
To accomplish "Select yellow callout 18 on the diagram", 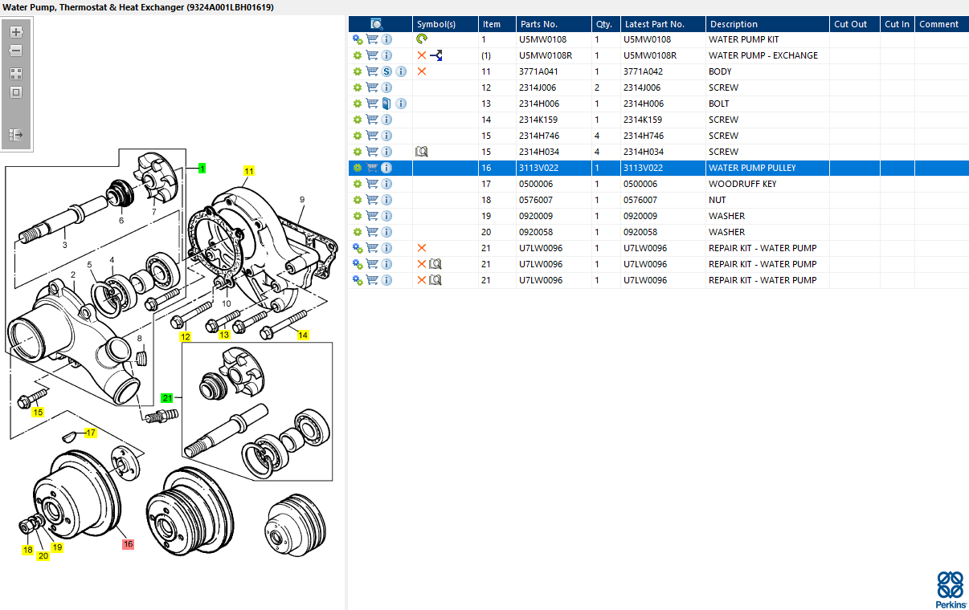I will [x=28, y=551].
